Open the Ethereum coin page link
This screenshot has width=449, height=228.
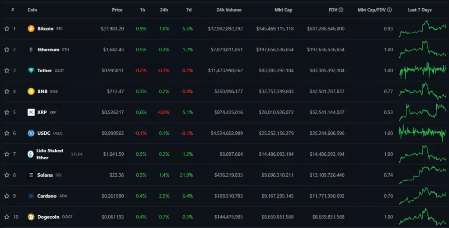(48, 49)
